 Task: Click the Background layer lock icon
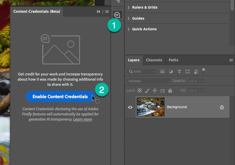coord(222,107)
